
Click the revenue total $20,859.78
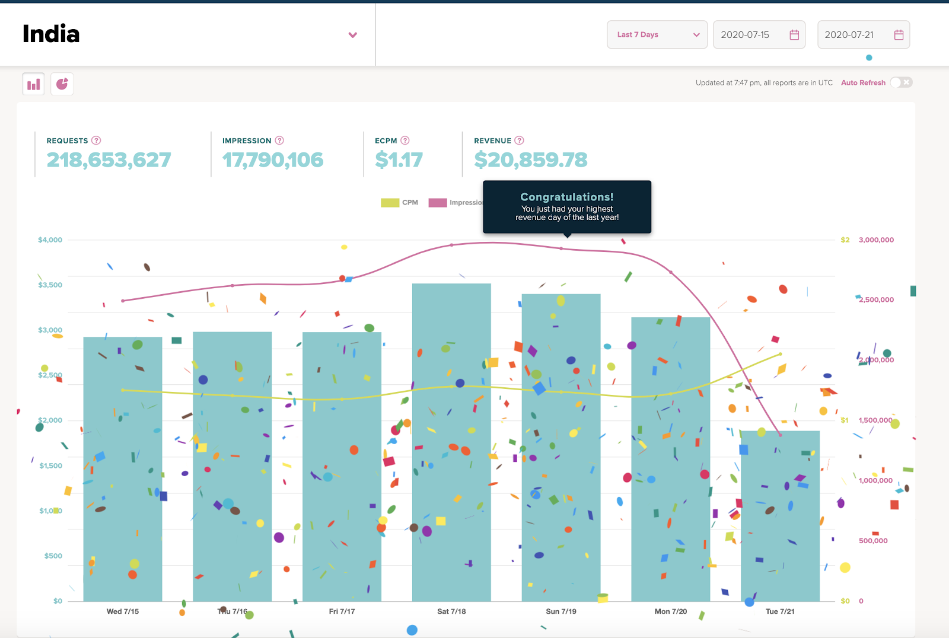coord(531,159)
